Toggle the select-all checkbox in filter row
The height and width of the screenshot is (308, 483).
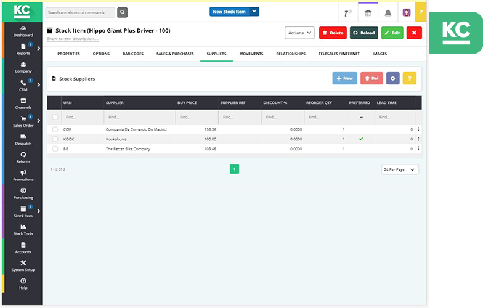(x=55, y=117)
